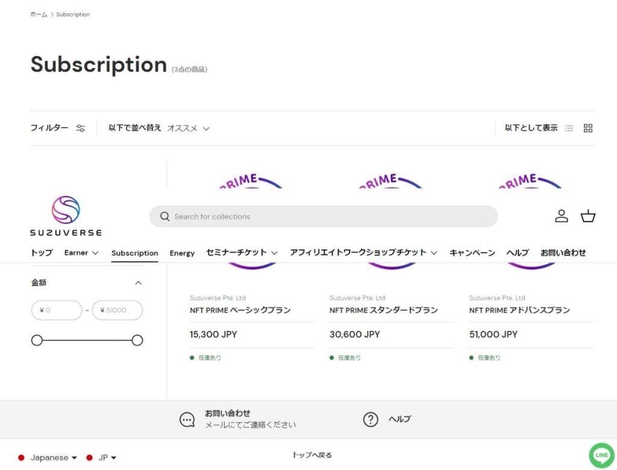The width and height of the screenshot is (617, 470).
Task: Collapse the 金額 price filter section
Action: click(138, 282)
